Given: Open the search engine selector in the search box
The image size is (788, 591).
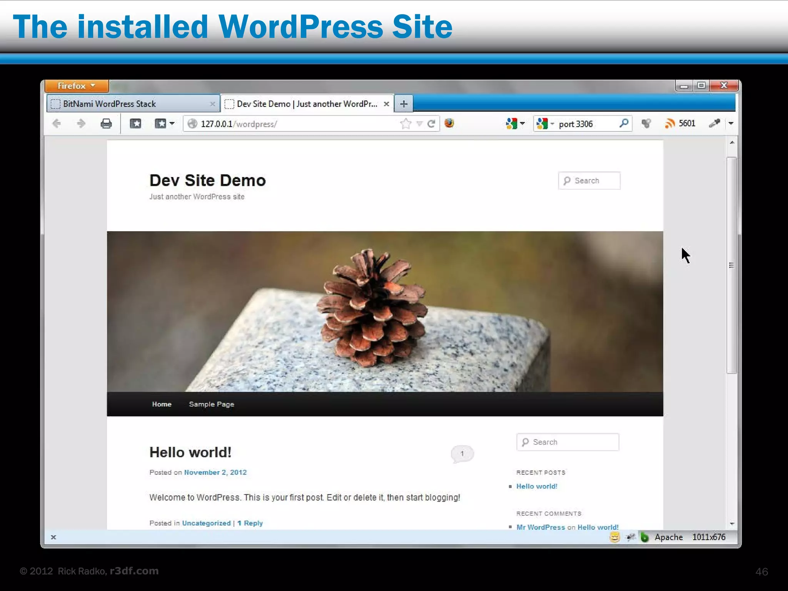Looking at the screenshot, I should point(545,124).
